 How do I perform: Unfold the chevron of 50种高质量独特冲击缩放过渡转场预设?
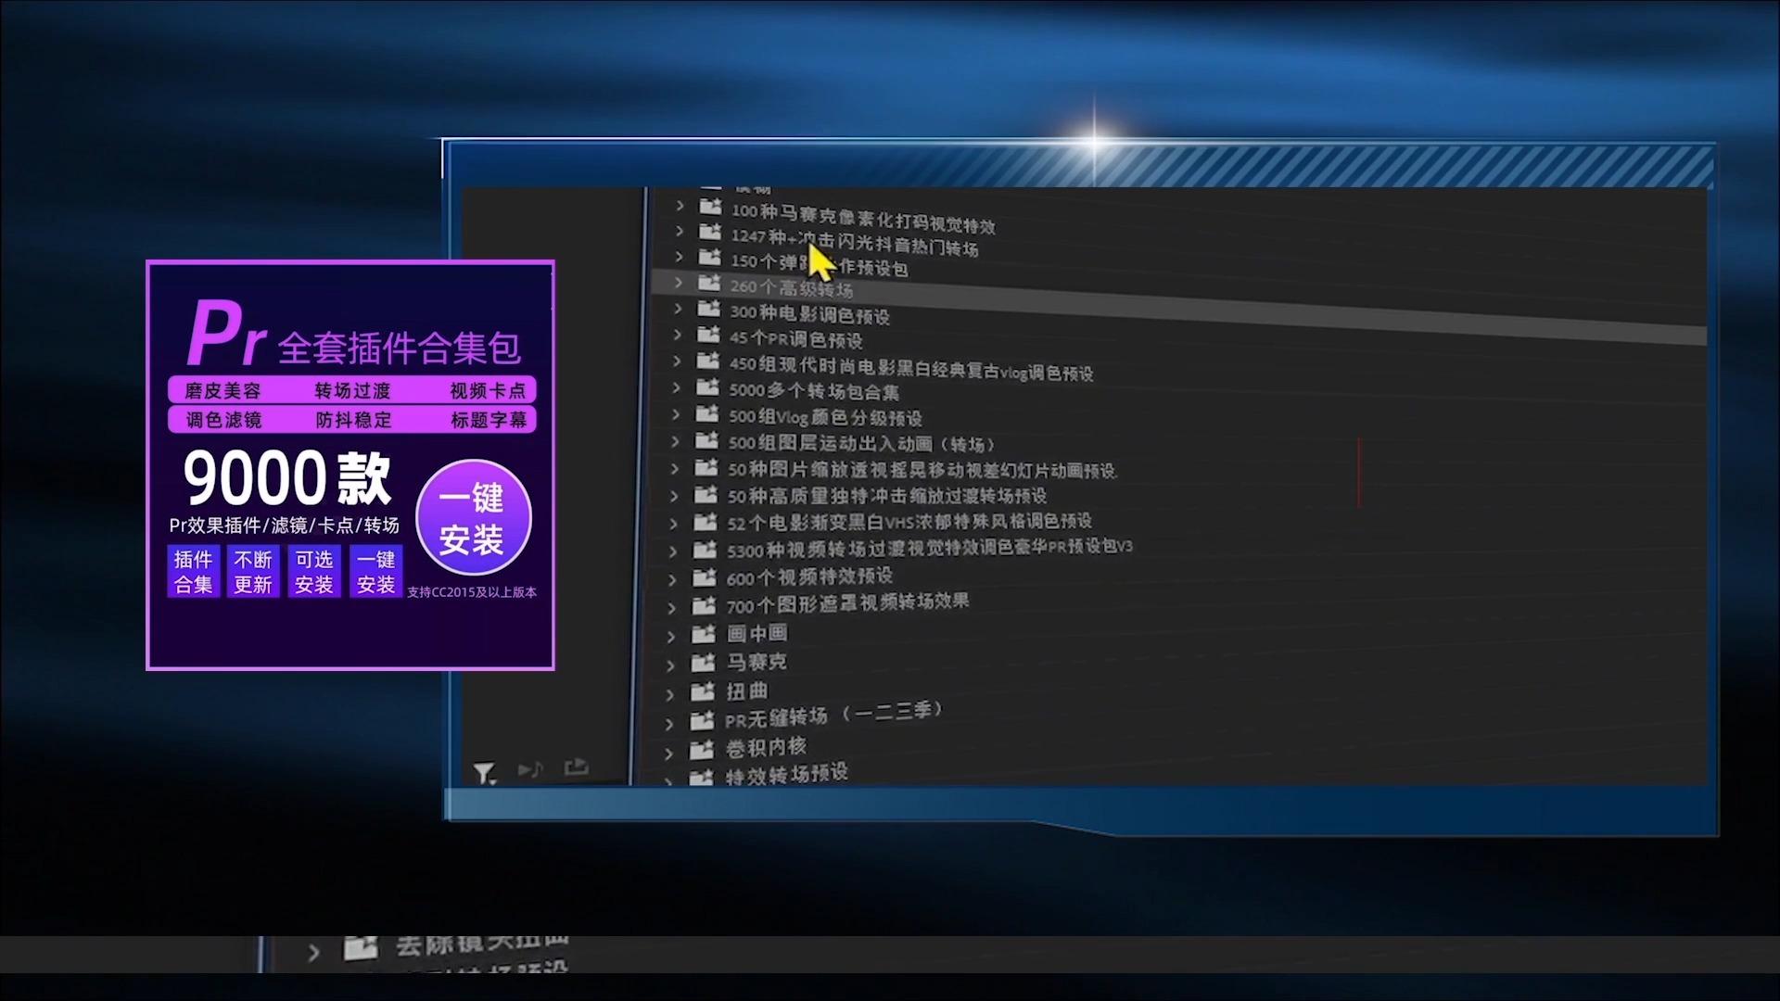pos(675,496)
